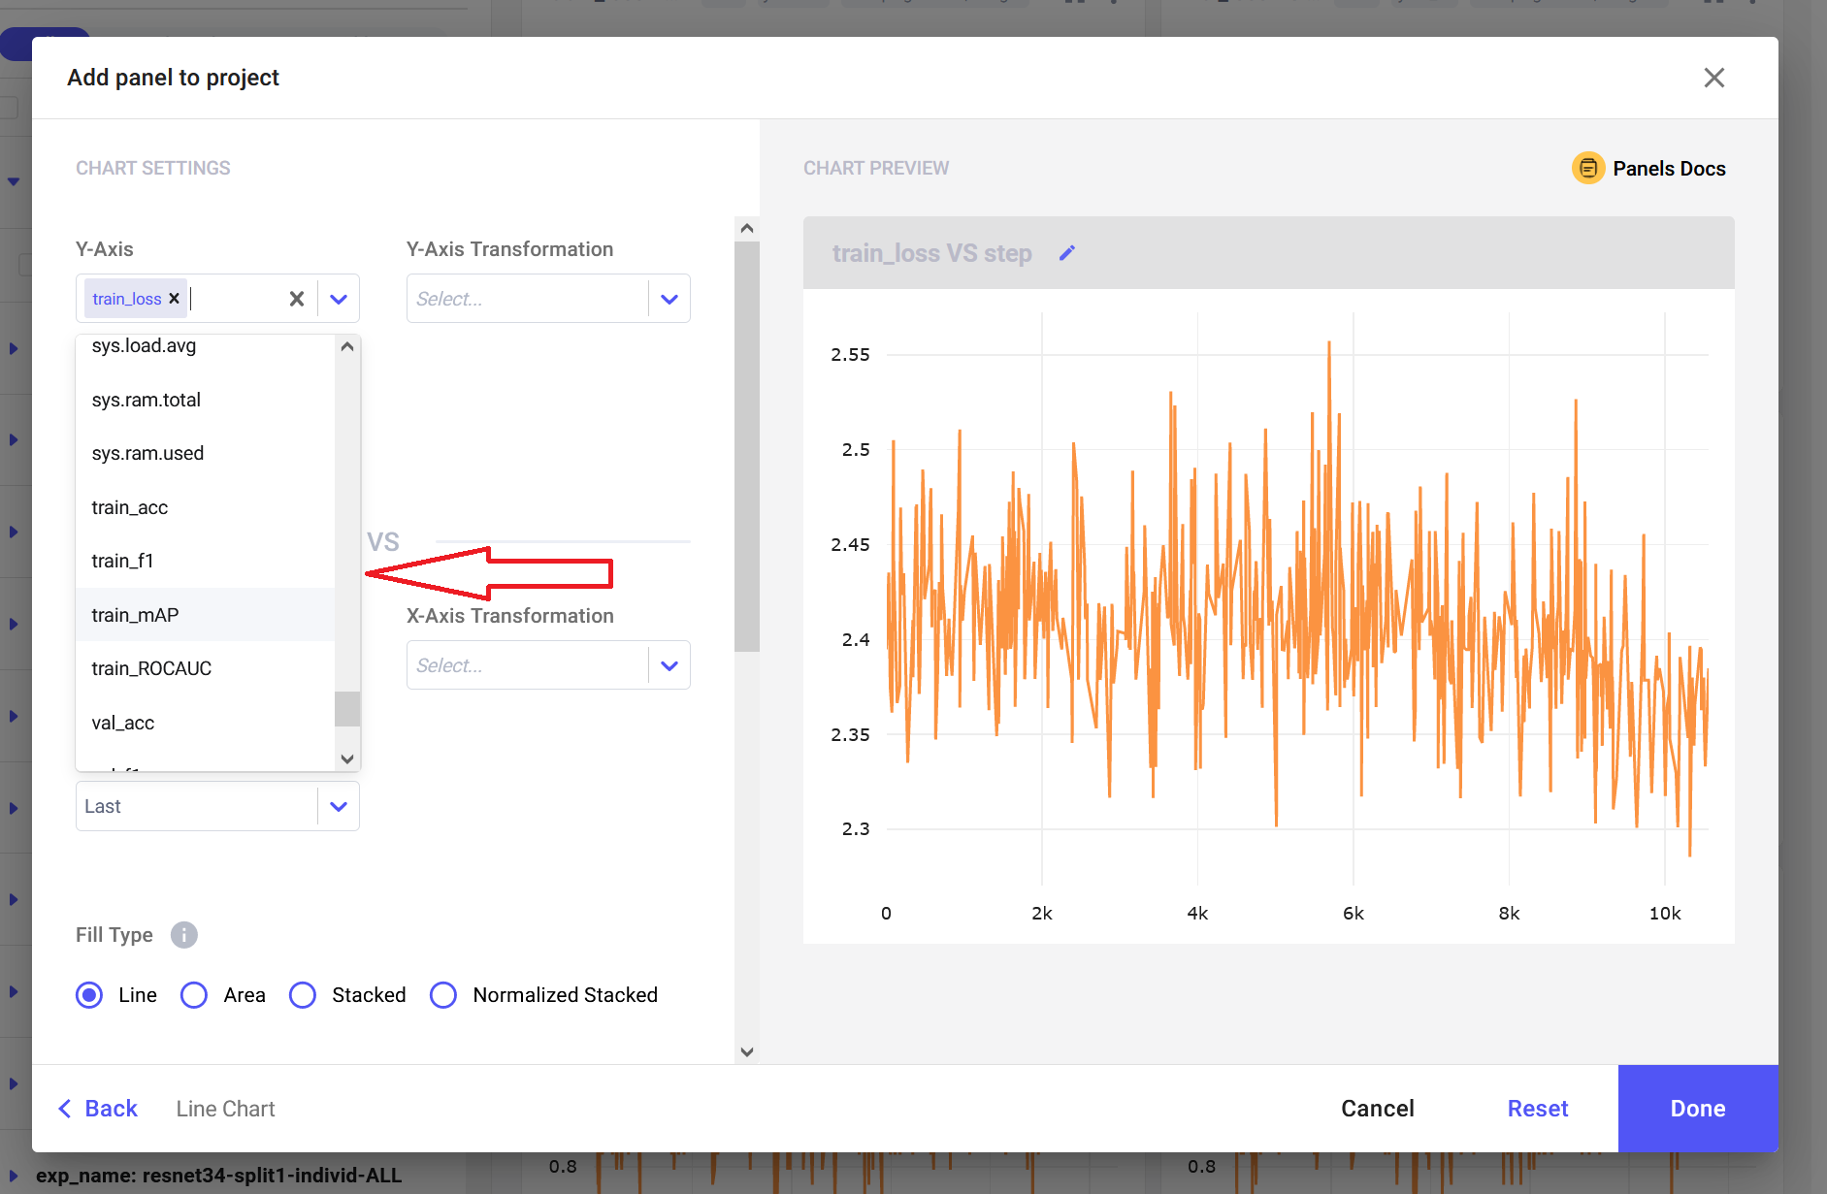Choose train_ROCAUC from the metric list
The height and width of the screenshot is (1194, 1827).
[x=205, y=668]
